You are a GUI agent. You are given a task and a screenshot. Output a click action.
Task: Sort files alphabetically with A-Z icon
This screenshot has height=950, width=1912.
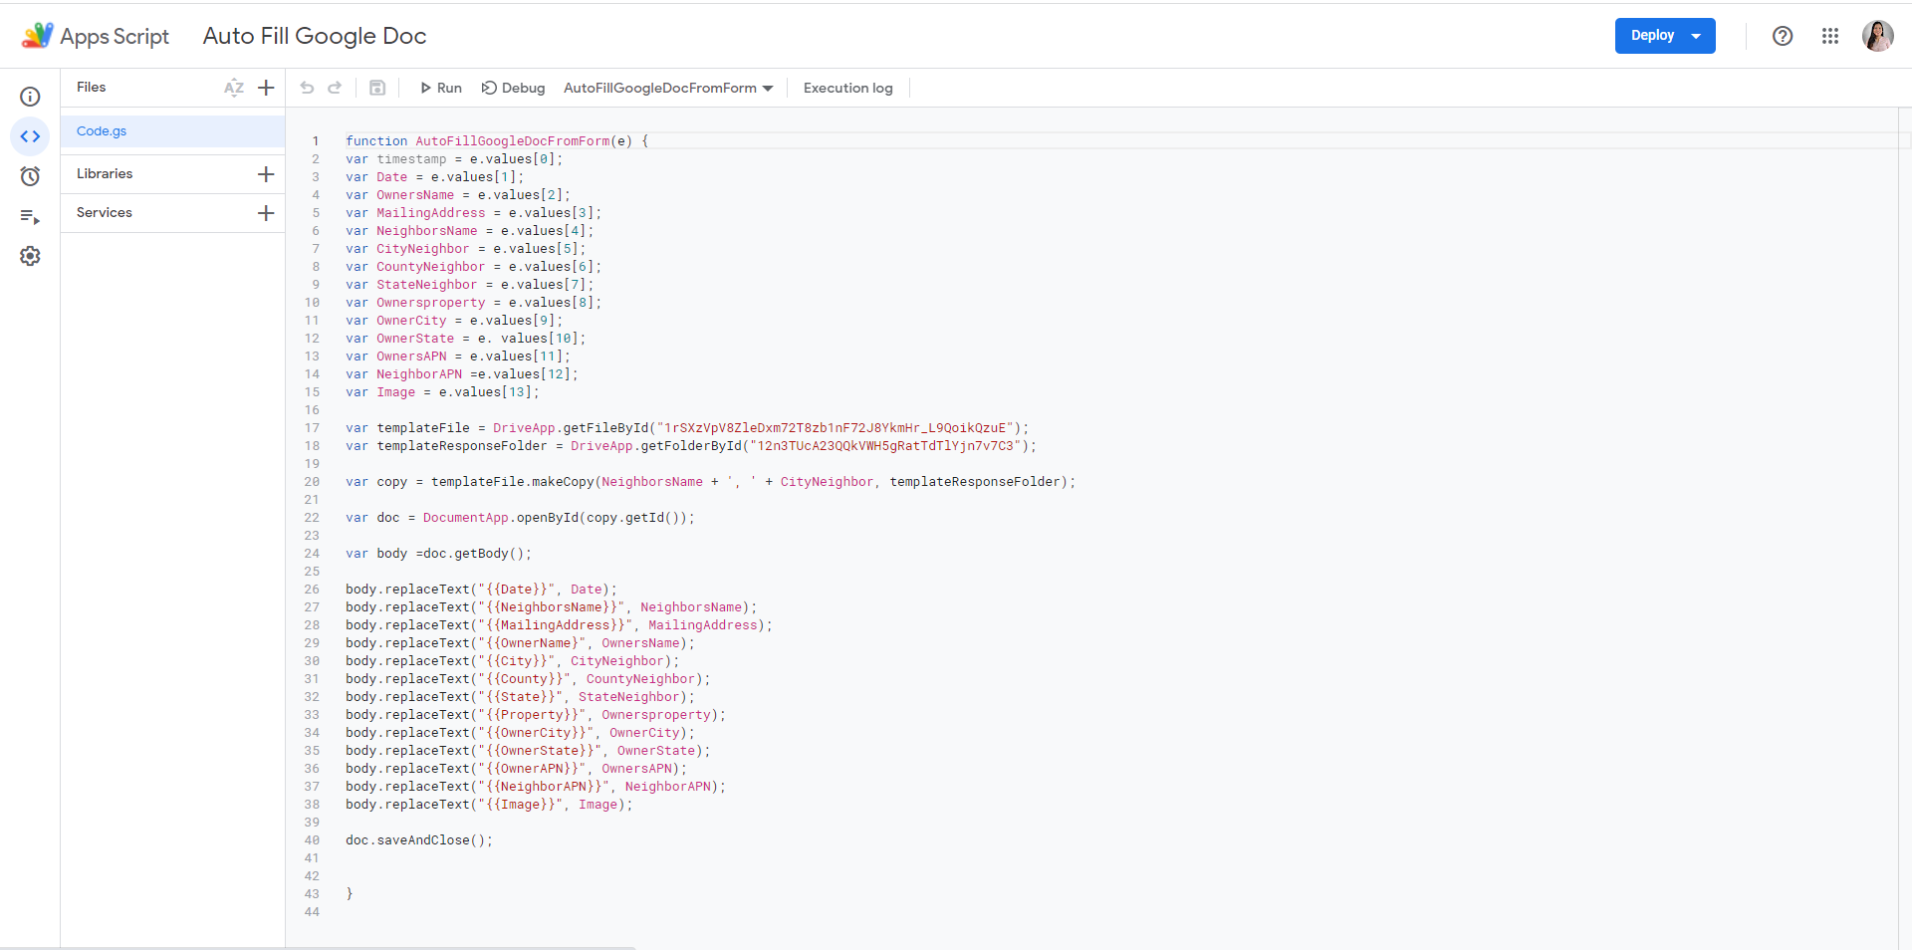point(233,88)
